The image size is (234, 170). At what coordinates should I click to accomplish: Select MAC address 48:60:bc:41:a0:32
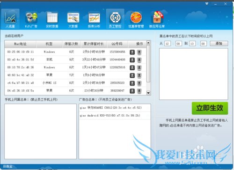point(21,75)
